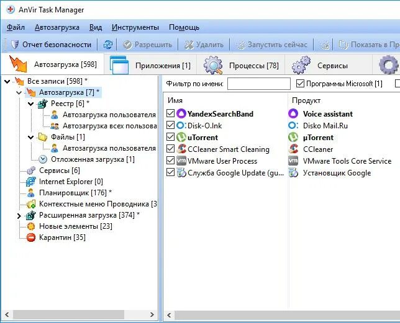Click the CCleaner product icon

point(293,149)
